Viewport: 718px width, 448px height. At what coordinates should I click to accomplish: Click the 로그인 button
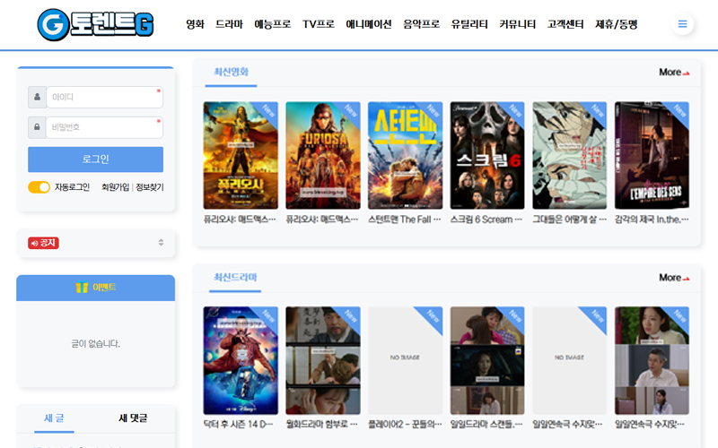(95, 159)
